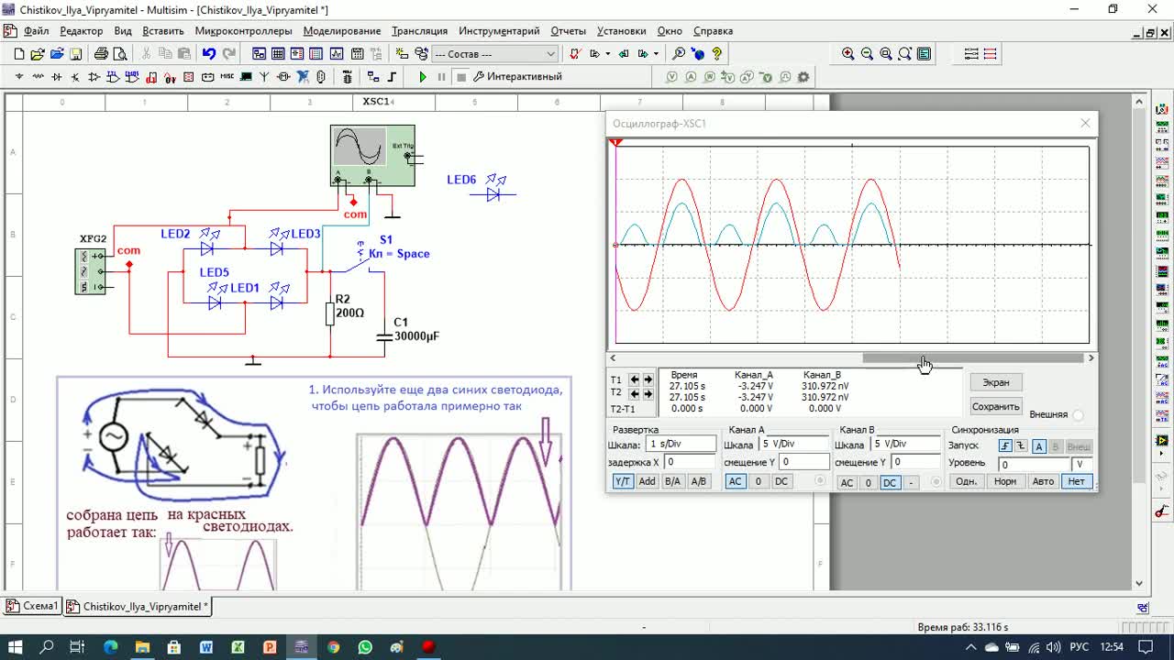Stop the simulation
The width and height of the screenshot is (1174, 660).
[x=461, y=77]
